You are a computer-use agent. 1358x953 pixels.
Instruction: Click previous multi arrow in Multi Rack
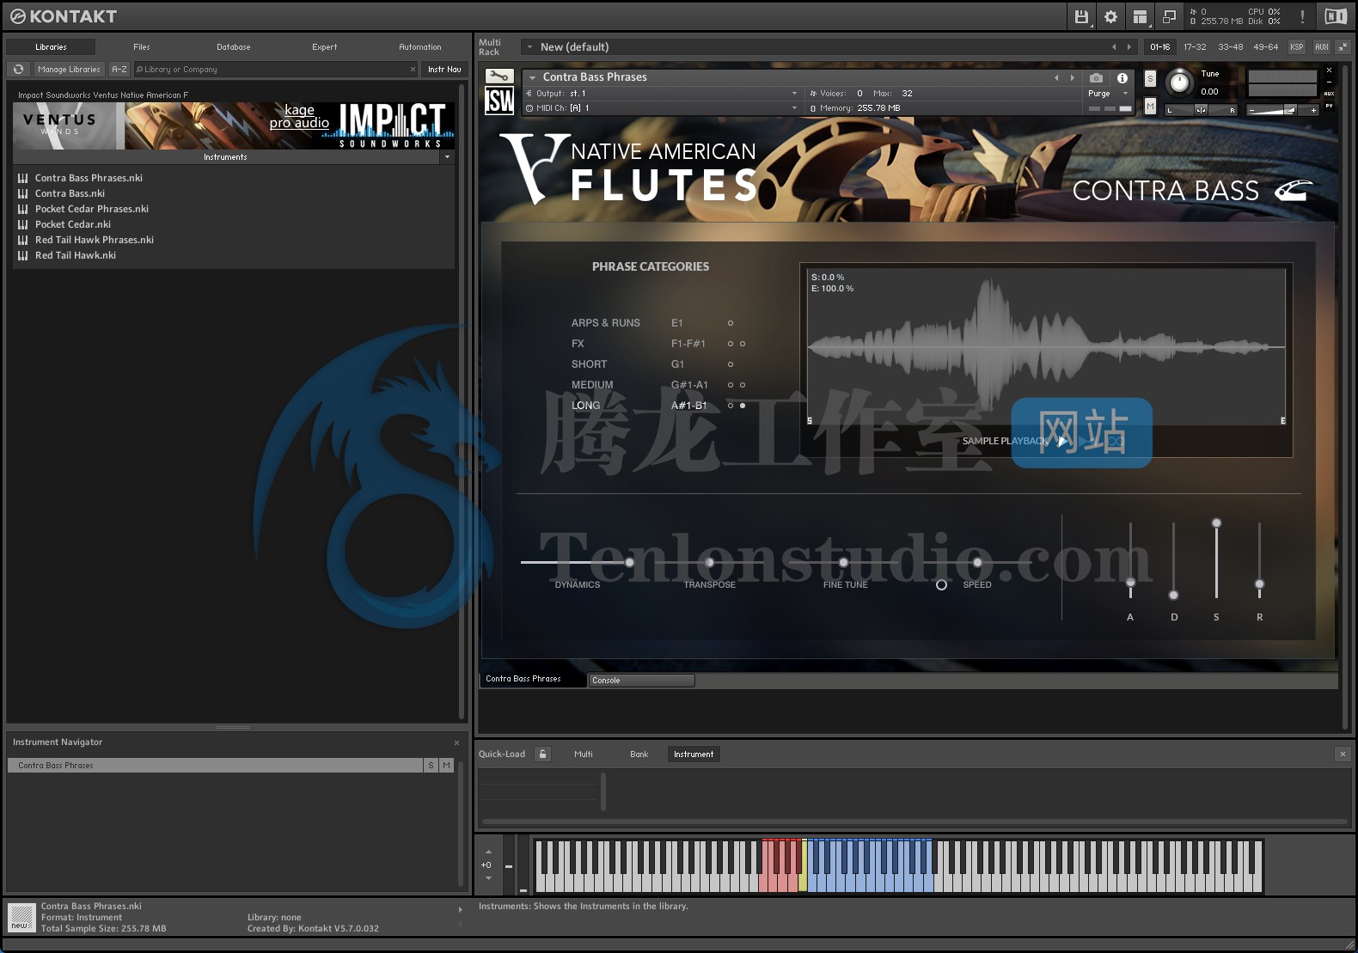coord(1114,46)
